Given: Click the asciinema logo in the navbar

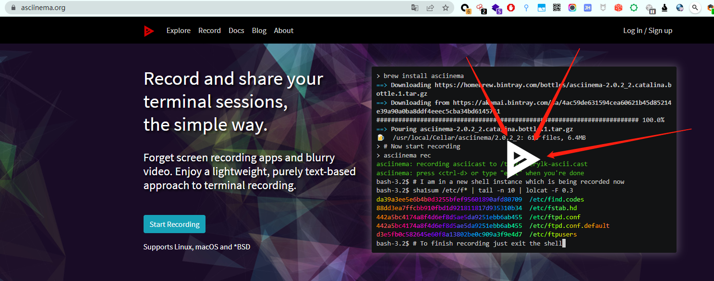Looking at the screenshot, I should (149, 31).
